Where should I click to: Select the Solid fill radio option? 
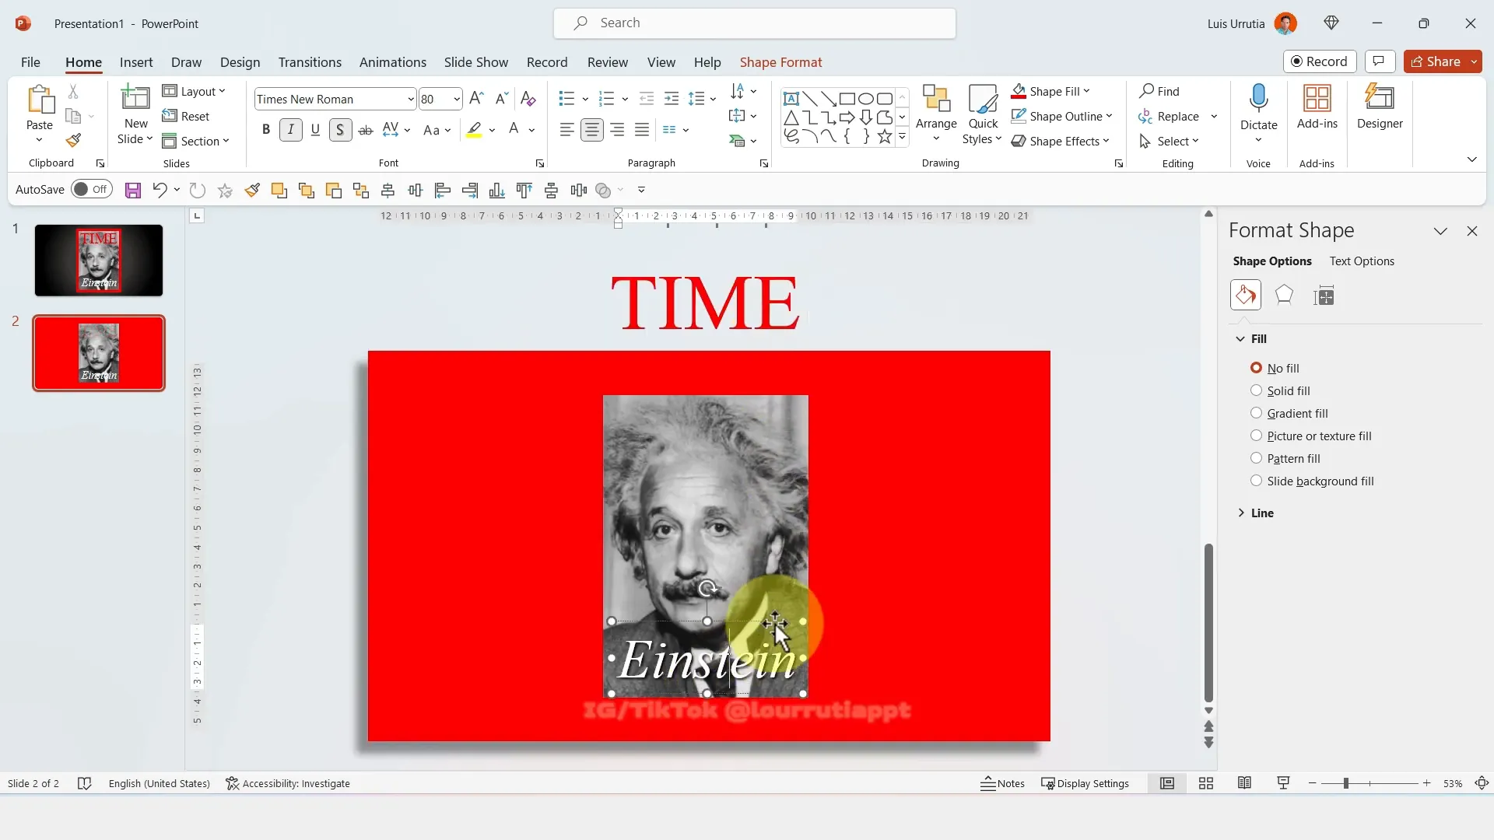coord(1256,390)
